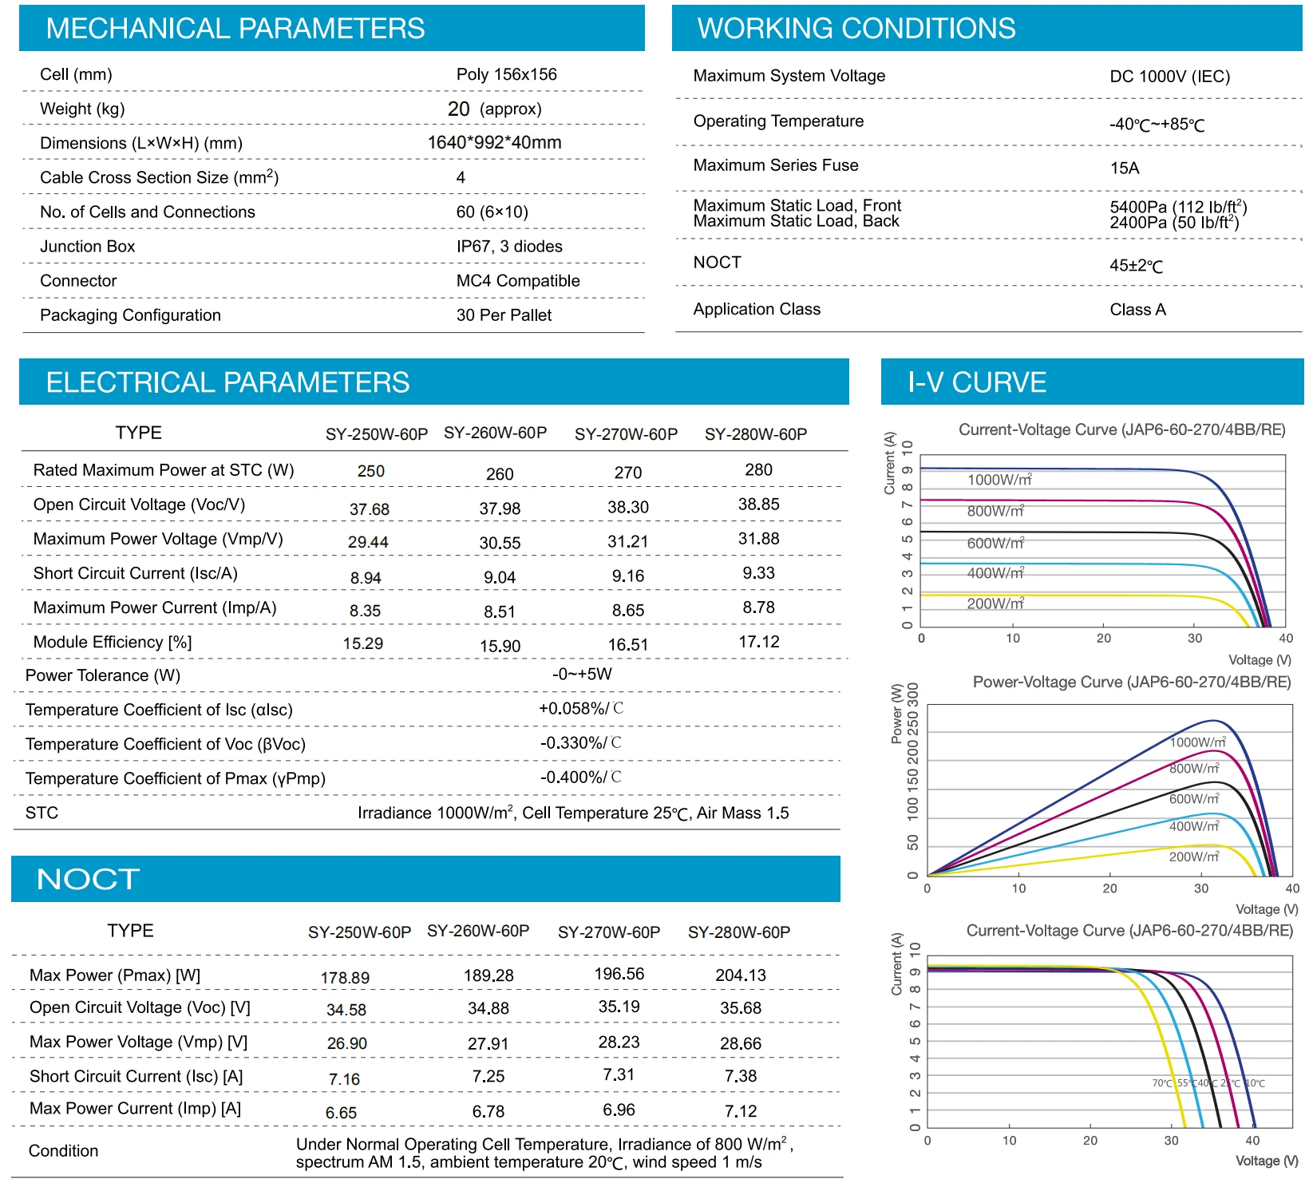The width and height of the screenshot is (1309, 1183).
Task: Select the '60 (6×10)' cells value
Action: click(492, 212)
